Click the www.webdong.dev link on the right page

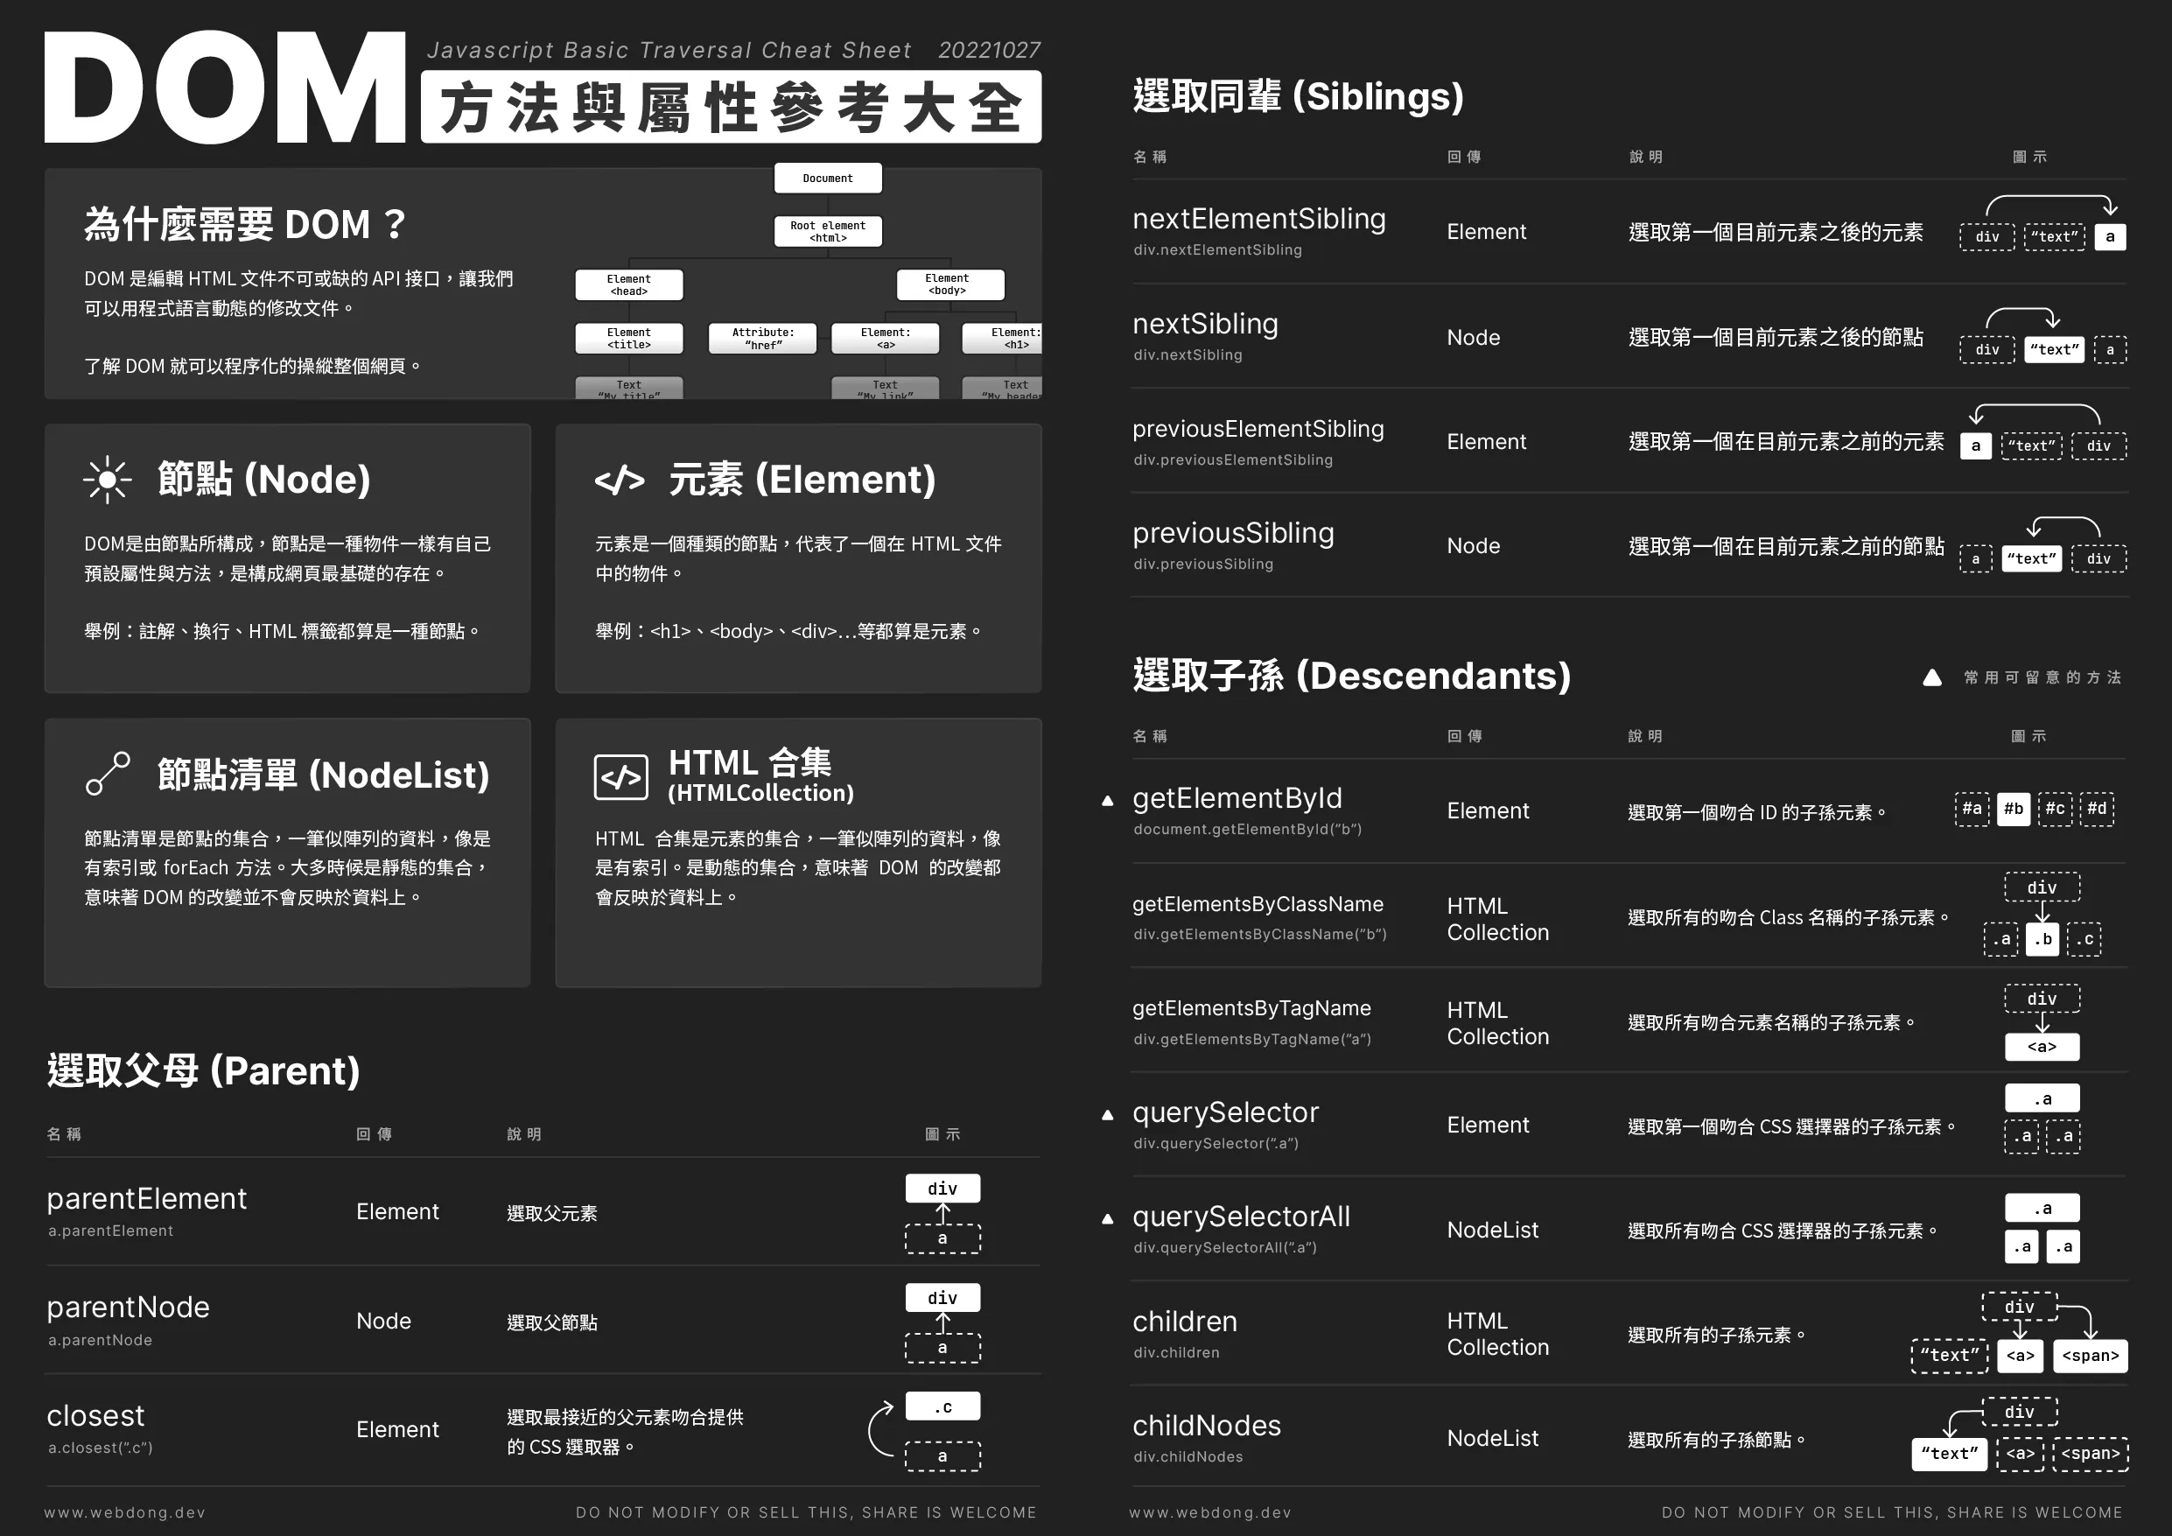[x=1210, y=1512]
